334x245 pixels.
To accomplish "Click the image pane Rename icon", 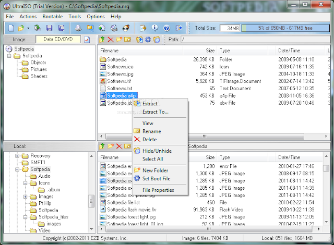I will (127, 39).
